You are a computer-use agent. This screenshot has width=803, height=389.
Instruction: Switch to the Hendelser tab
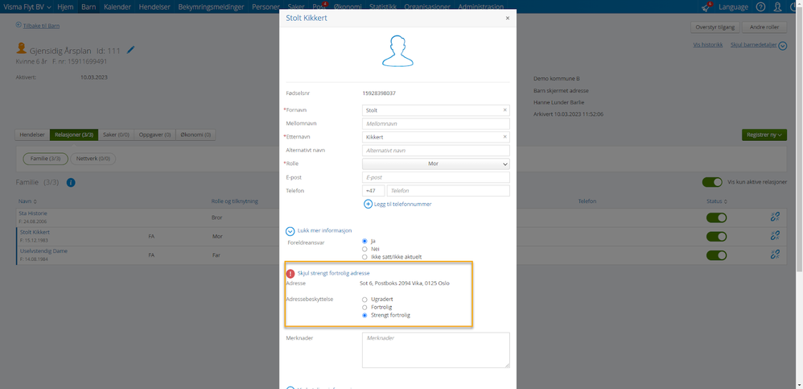[32, 134]
